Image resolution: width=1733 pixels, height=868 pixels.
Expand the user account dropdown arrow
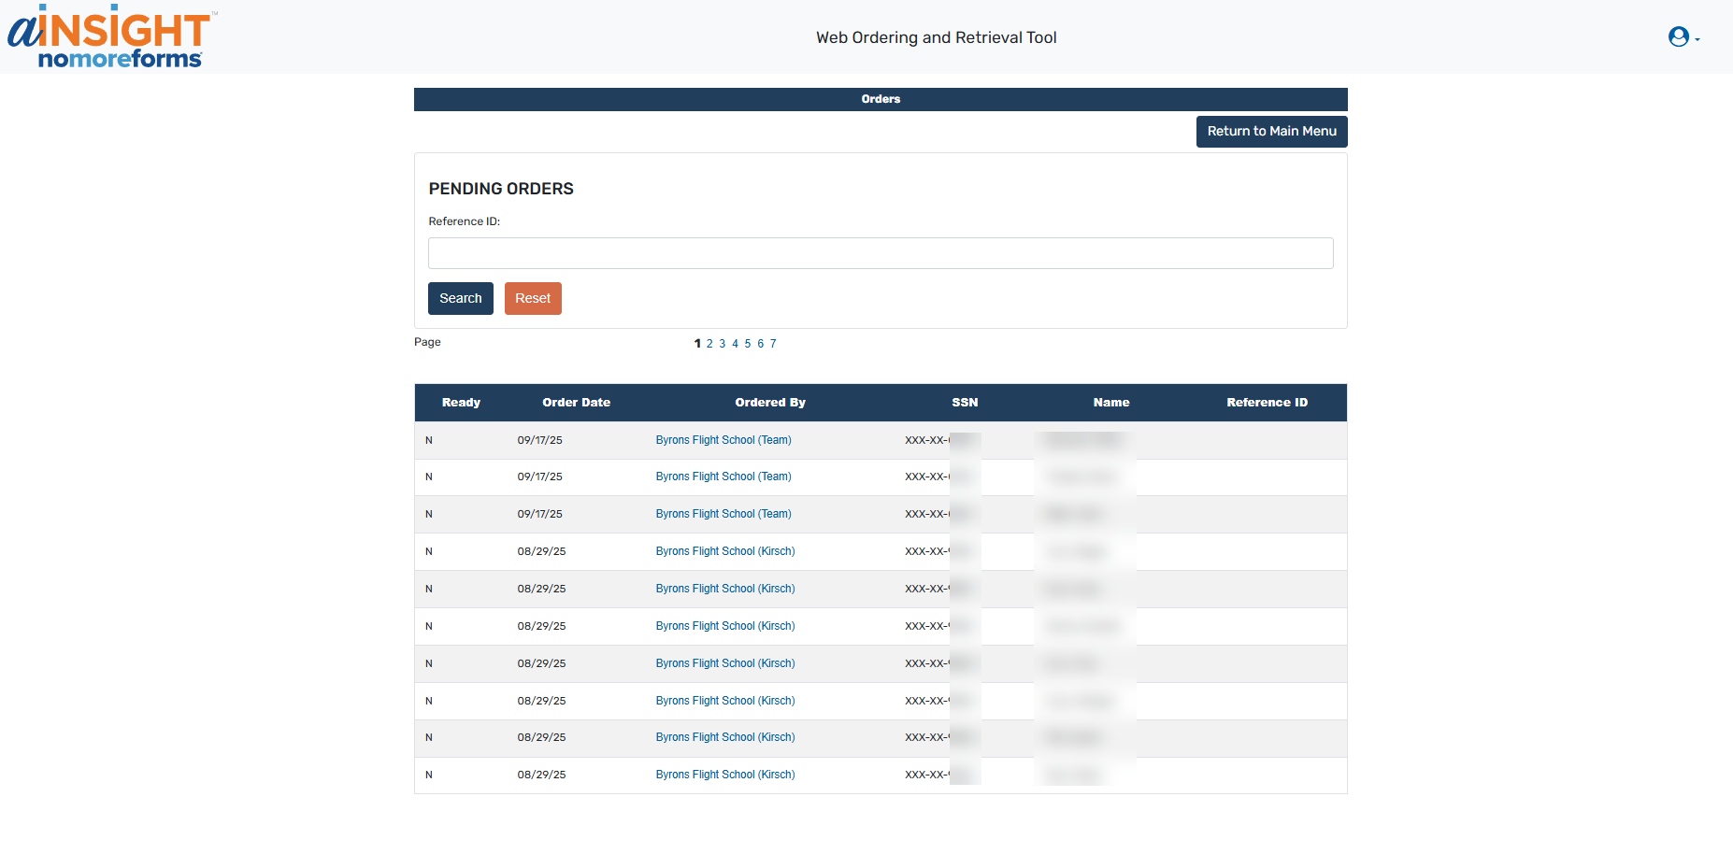click(1697, 39)
